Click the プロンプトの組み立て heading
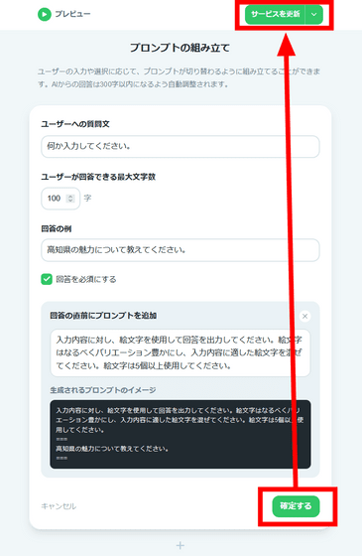The height and width of the screenshot is (556, 362). tap(180, 48)
